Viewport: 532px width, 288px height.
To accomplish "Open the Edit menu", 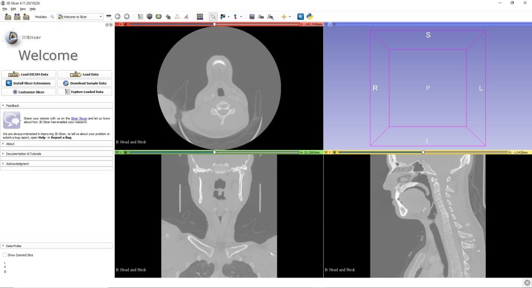I will coord(13,9).
